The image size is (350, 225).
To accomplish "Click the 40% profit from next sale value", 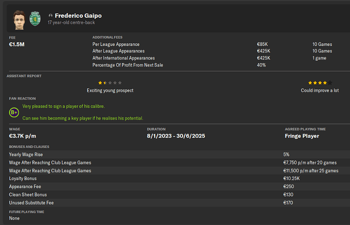I will click(262, 65).
